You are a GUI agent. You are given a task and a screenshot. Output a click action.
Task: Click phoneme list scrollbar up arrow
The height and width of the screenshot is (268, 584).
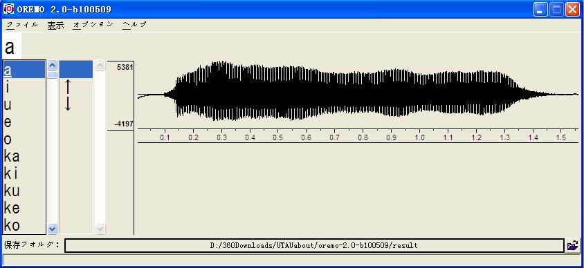53,66
